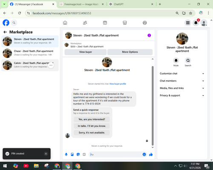The height and width of the screenshot is (170, 213).
Task: Open the Notifications bell with red badge
Action: [196, 23]
